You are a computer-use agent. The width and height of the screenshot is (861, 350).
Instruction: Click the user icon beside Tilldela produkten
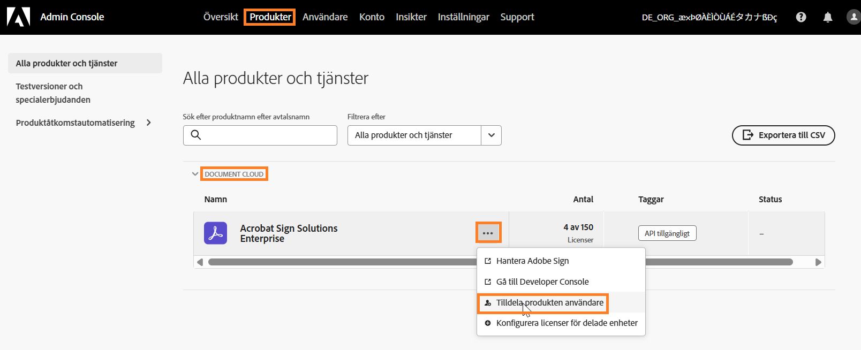pos(488,303)
